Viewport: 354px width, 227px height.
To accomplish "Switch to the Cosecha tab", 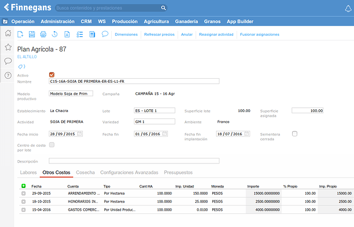I will (x=85, y=172).
